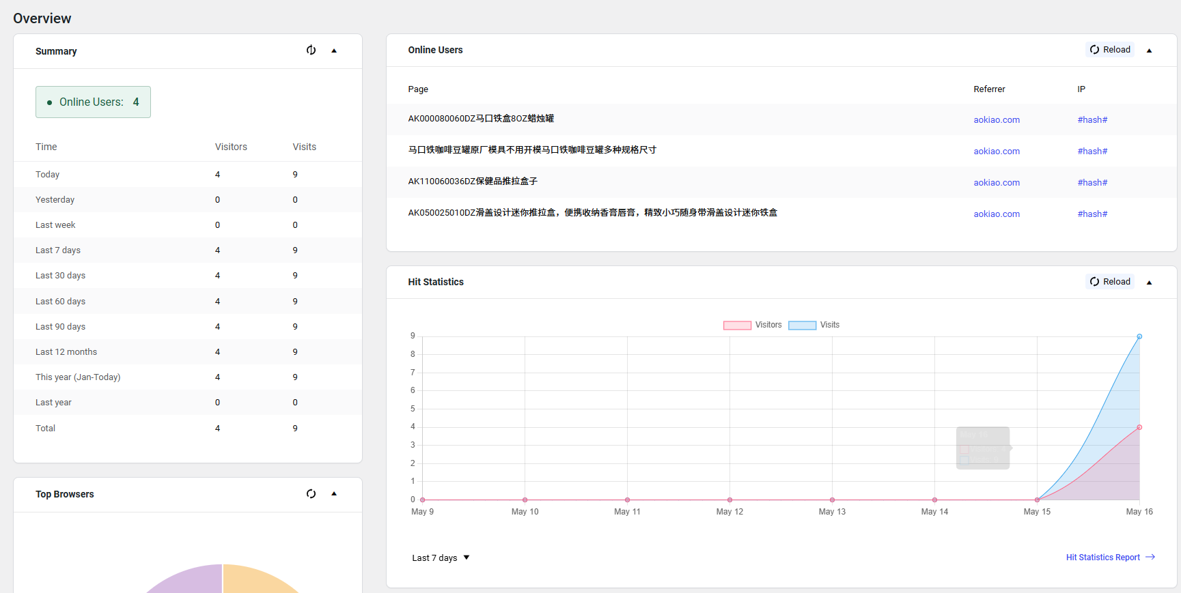The image size is (1181, 593).
Task: Collapse the Summary panel
Action: 334,50
